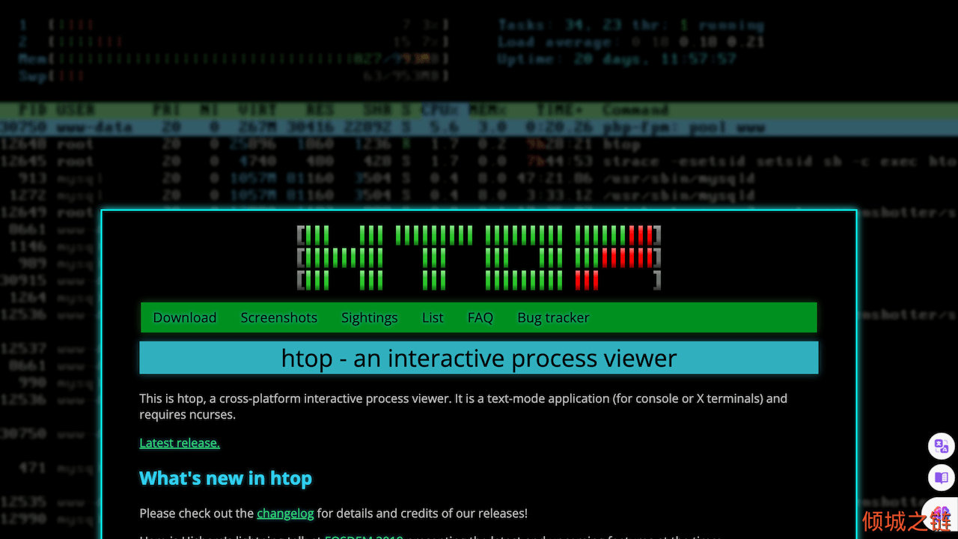Follow the 'Latest release.' link
This screenshot has height=539, width=958.
180,442
